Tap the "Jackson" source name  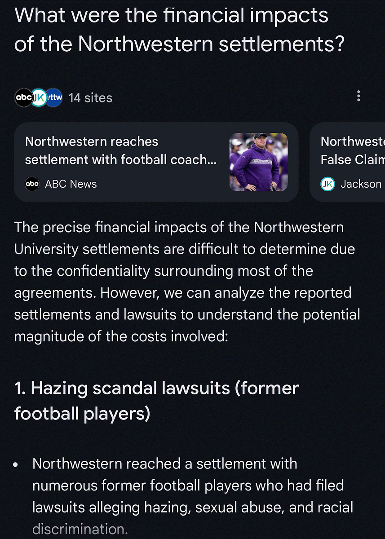361,184
